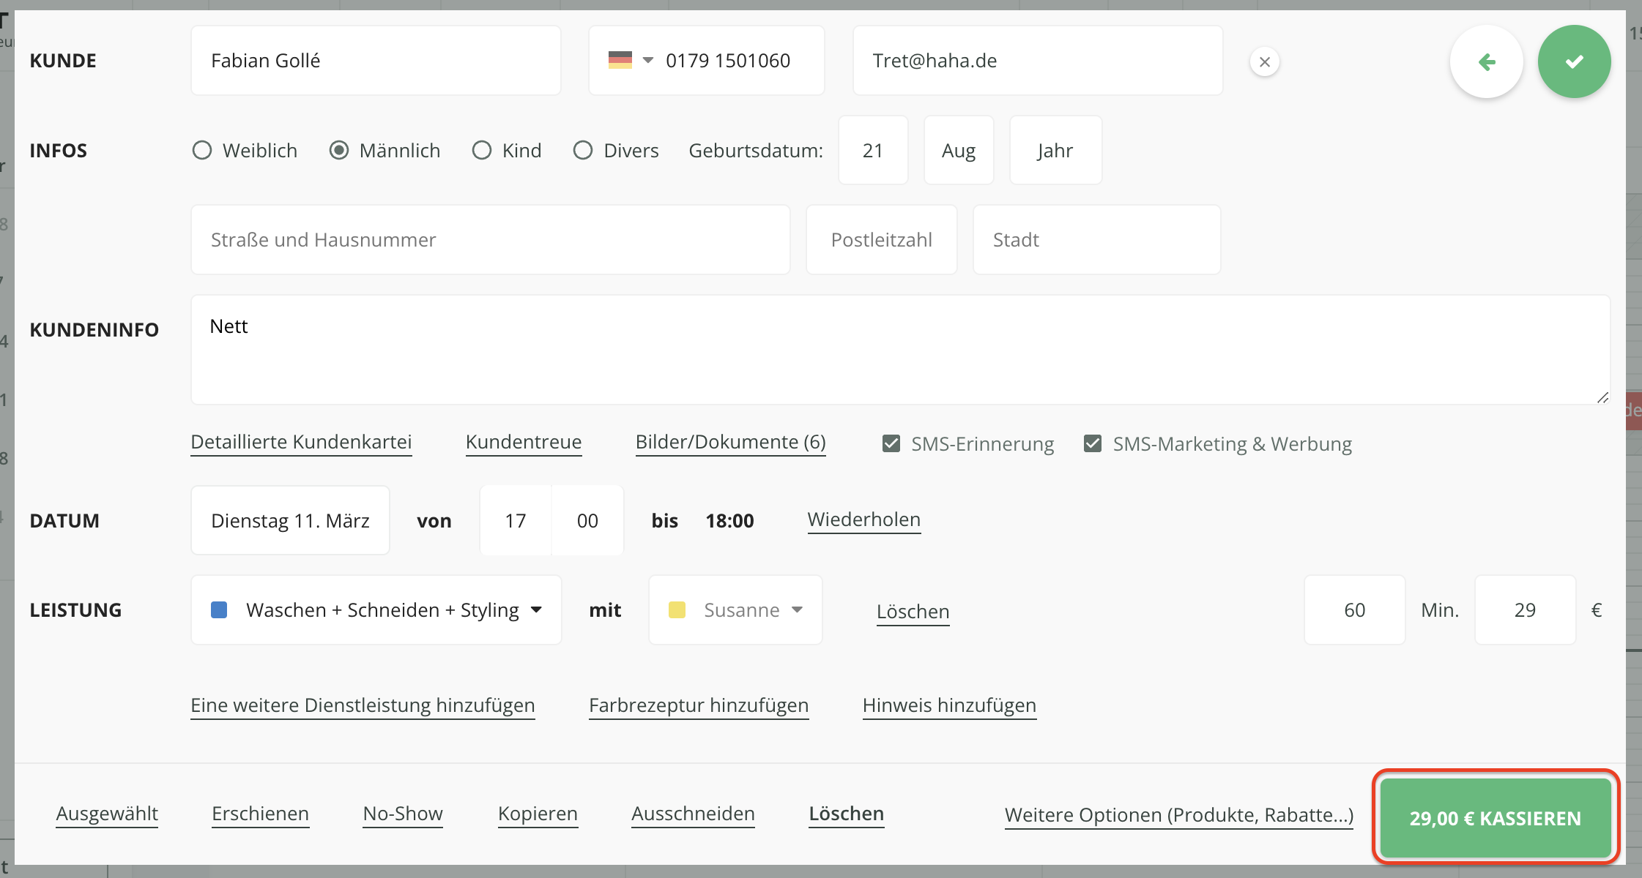1642x878 pixels.
Task: Open Weitere Optionen (Produkte, Rabatte...)
Action: coord(1178,815)
